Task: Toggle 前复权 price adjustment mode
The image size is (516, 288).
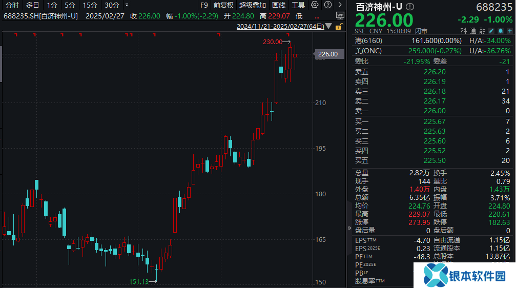Action: coord(223,5)
